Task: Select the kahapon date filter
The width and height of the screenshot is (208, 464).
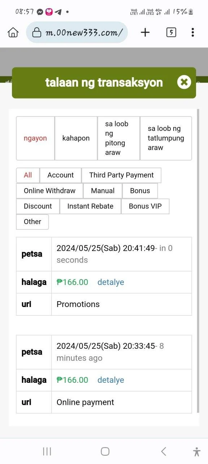Action: (76, 138)
